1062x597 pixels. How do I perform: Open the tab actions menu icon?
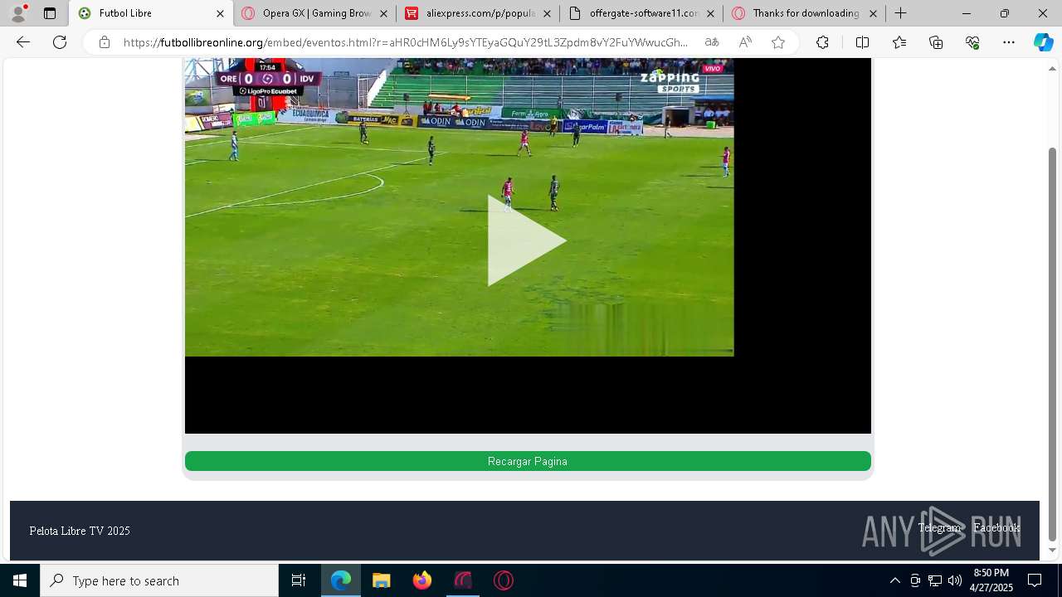coord(50,13)
